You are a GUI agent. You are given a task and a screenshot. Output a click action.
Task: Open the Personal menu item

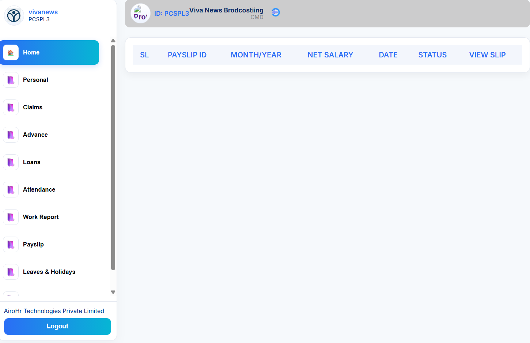tap(35, 80)
